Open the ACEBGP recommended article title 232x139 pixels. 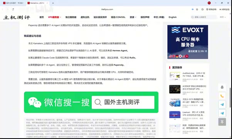tap(194, 88)
